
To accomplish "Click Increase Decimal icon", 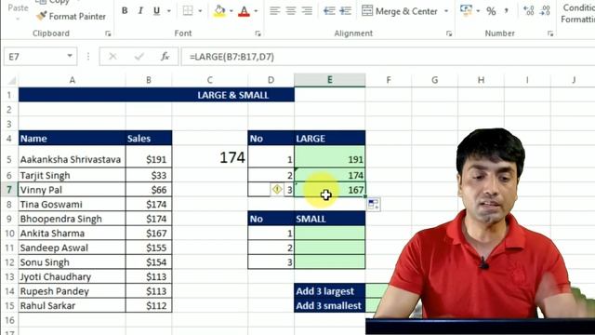I will [528, 10].
